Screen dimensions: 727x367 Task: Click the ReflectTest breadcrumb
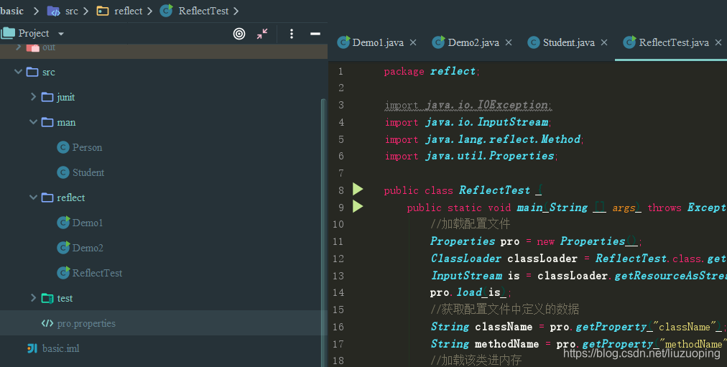(203, 11)
